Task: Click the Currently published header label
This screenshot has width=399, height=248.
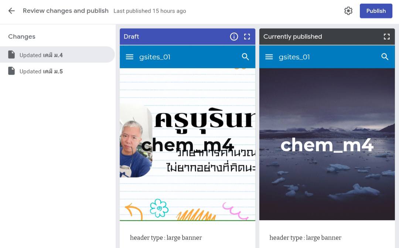Action: tap(293, 37)
